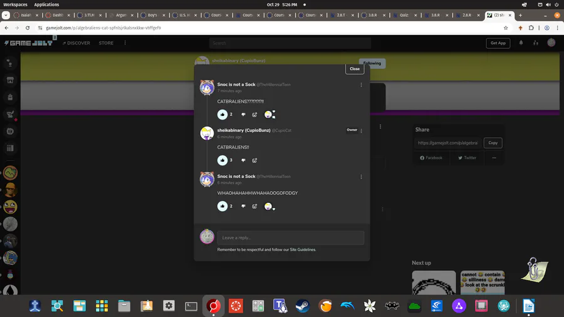This screenshot has height=317, width=564.
Task: Open options menu for sheikabinary's comment
Action: click(x=361, y=131)
